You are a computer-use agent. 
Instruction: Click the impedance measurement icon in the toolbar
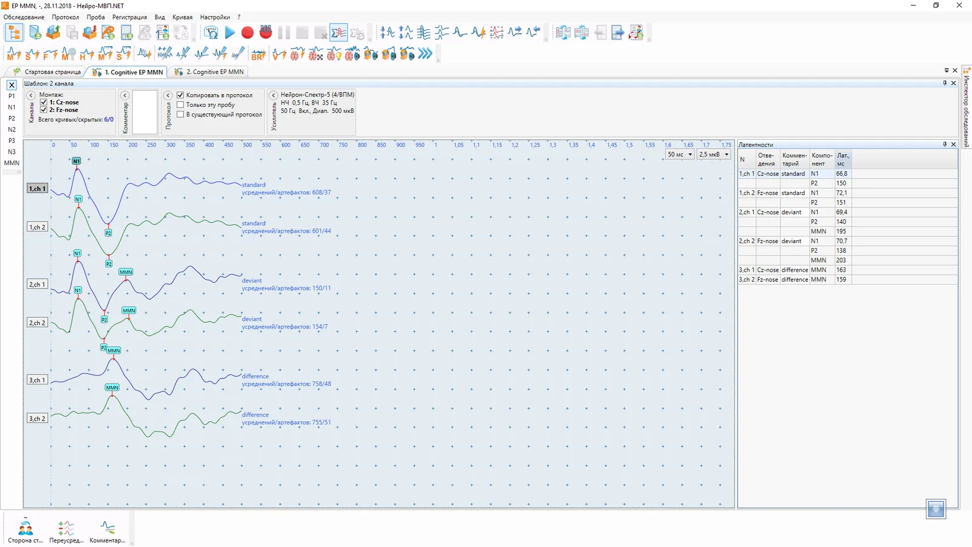pyautogui.click(x=211, y=33)
